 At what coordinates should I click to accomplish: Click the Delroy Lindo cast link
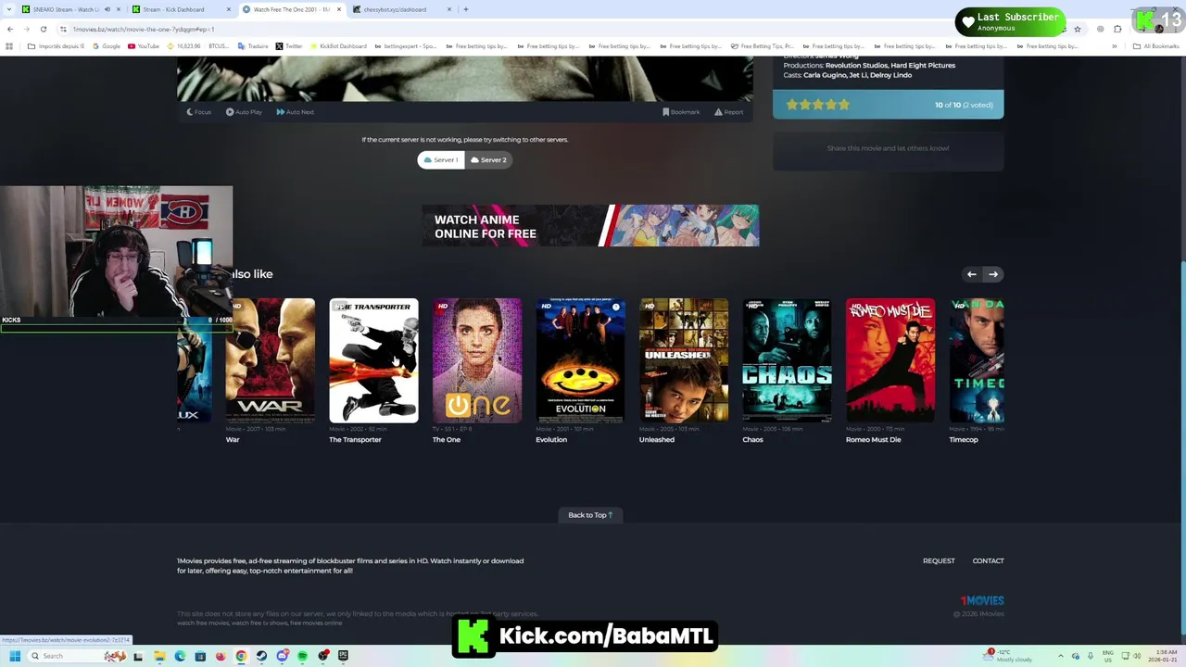(892, 75)
